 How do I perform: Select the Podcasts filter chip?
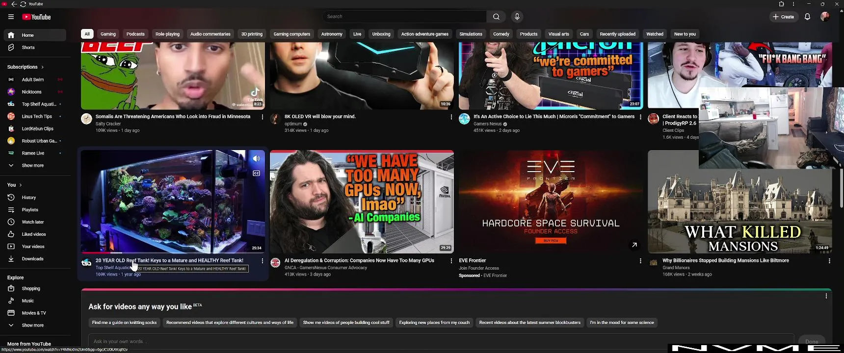pyautogui.click(x=135, y=34)
